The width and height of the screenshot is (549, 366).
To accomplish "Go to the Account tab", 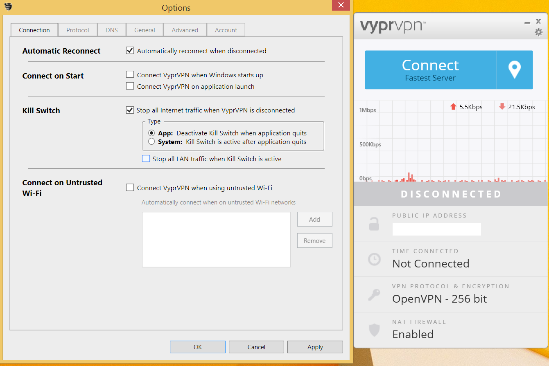I will click(226, 30).
